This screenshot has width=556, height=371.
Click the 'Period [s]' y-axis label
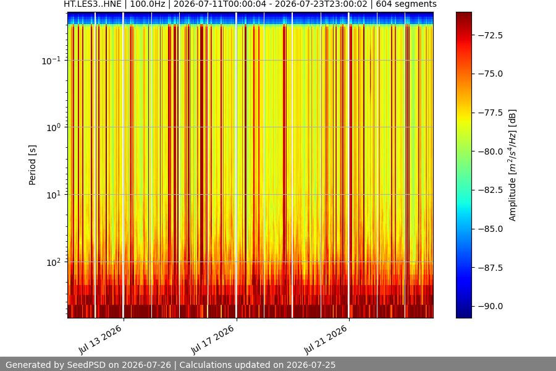(32, 165)
